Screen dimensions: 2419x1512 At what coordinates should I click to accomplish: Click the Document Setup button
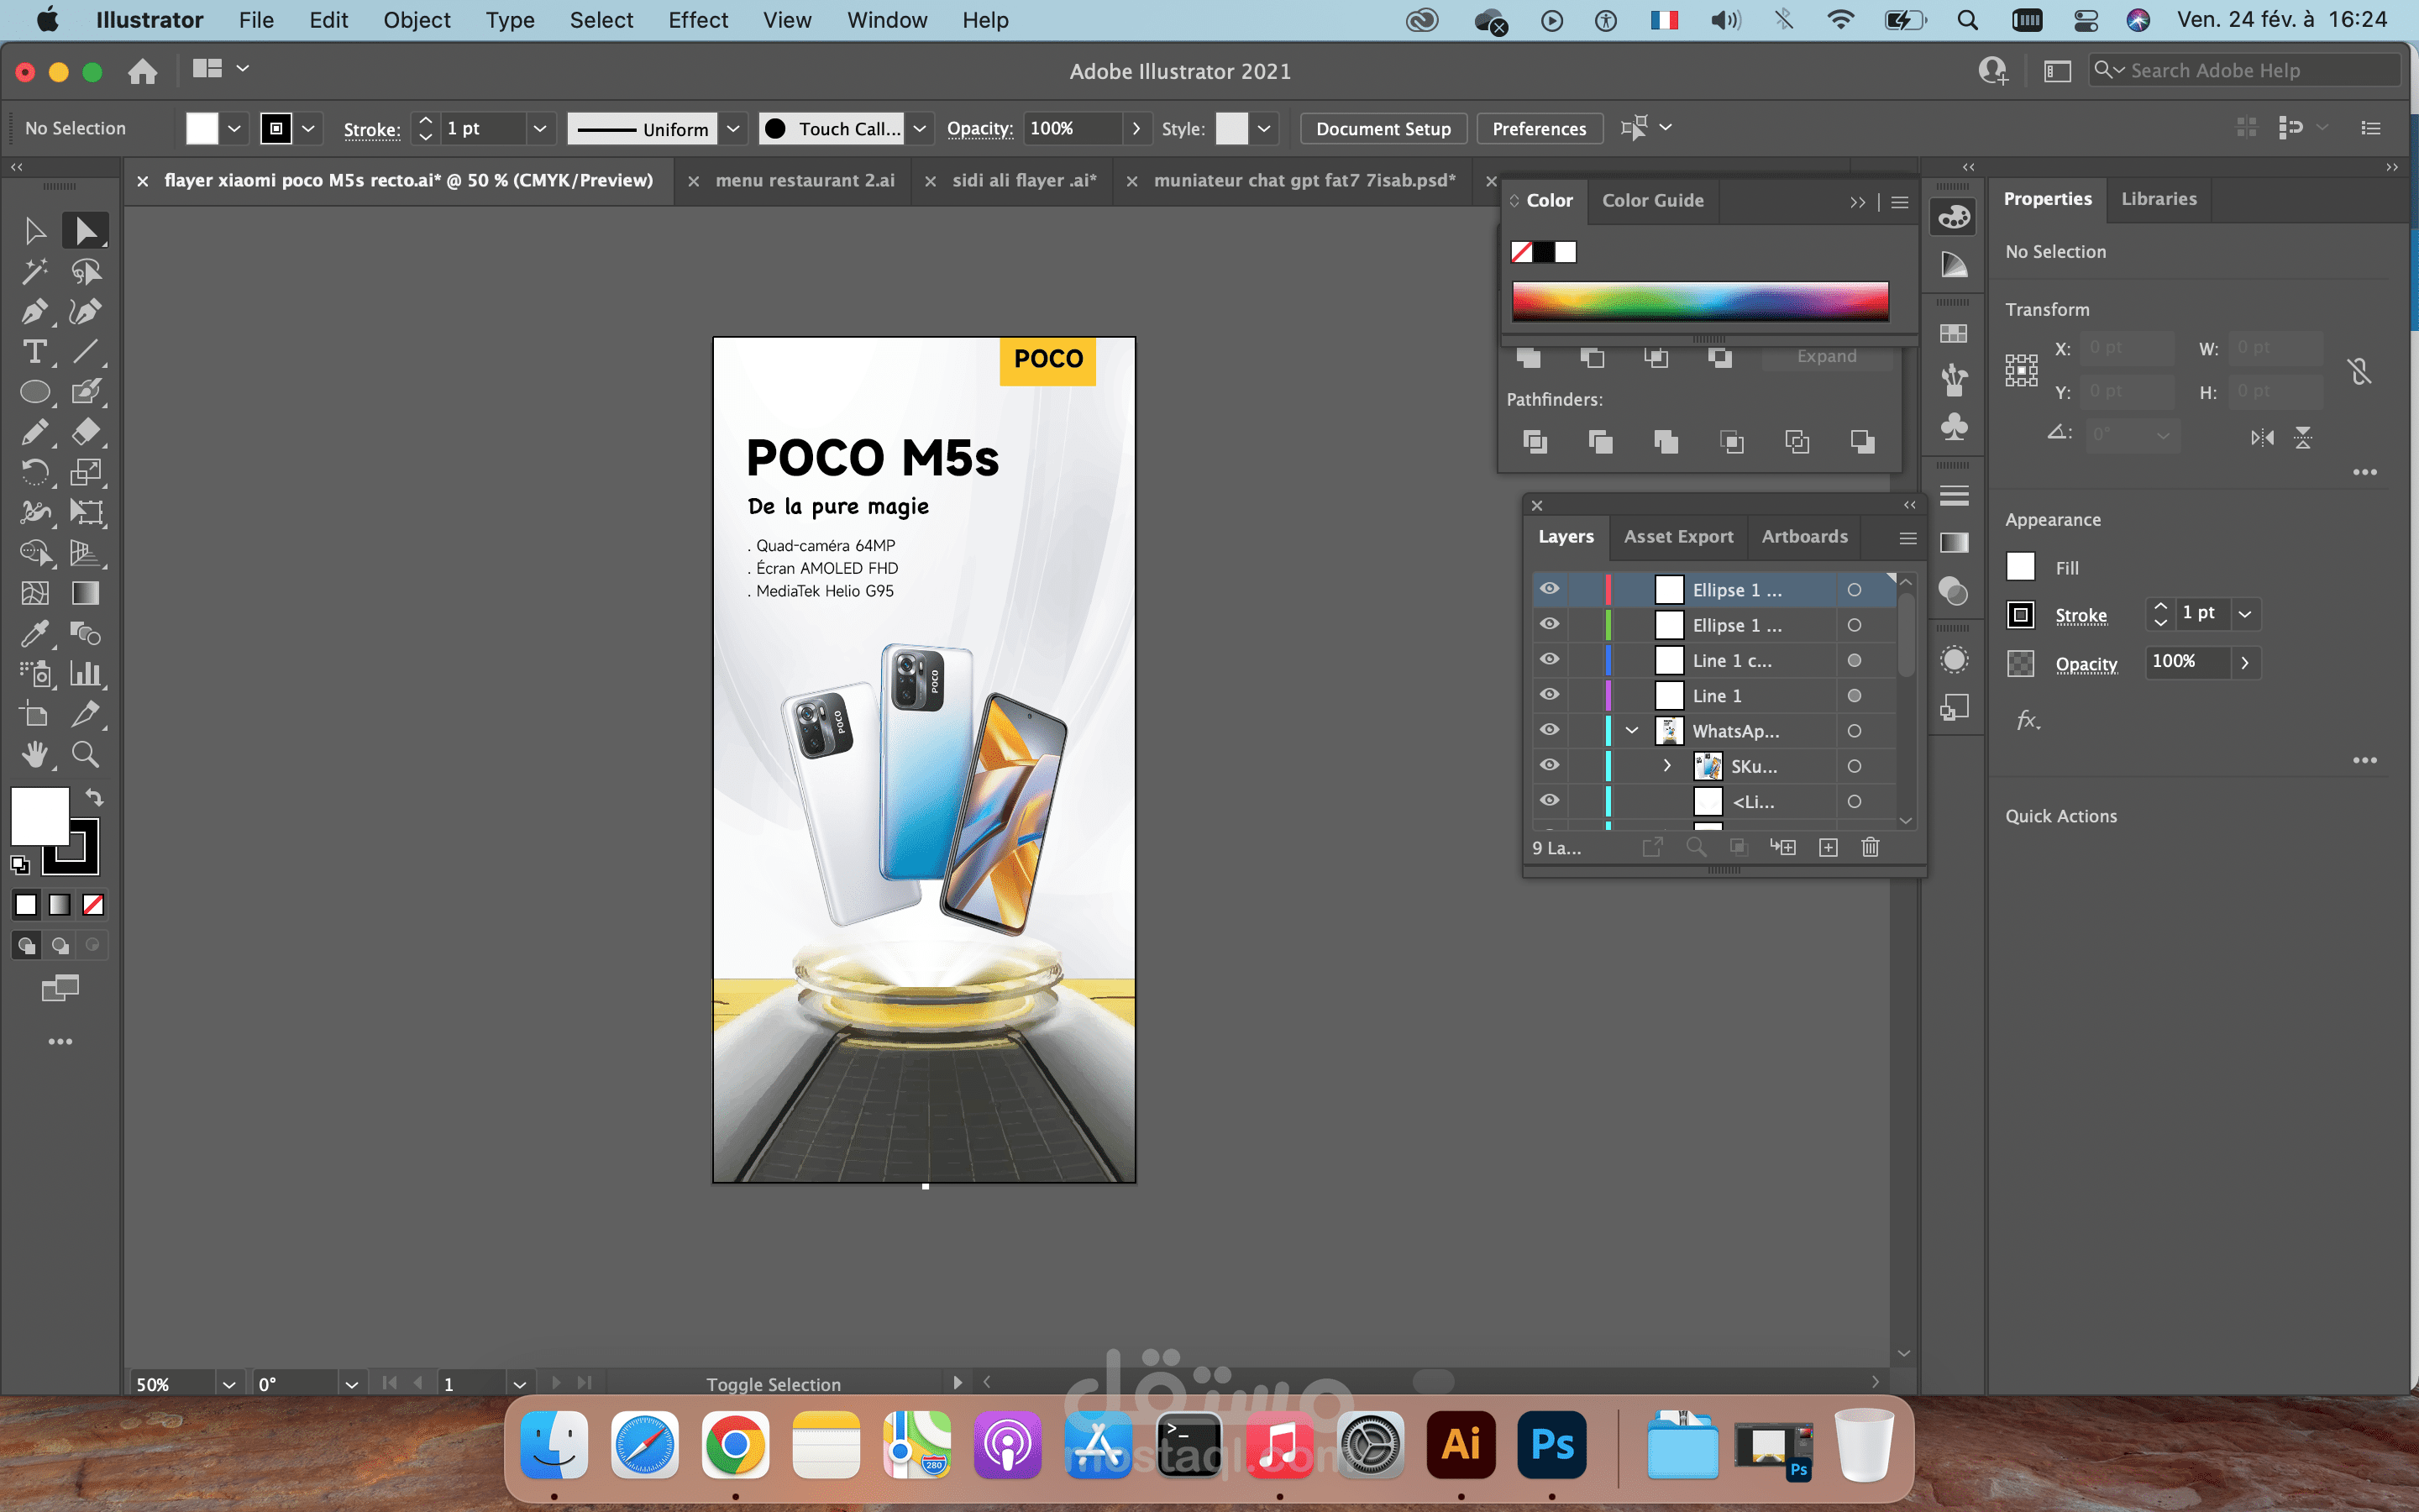tap(1383, 128)
